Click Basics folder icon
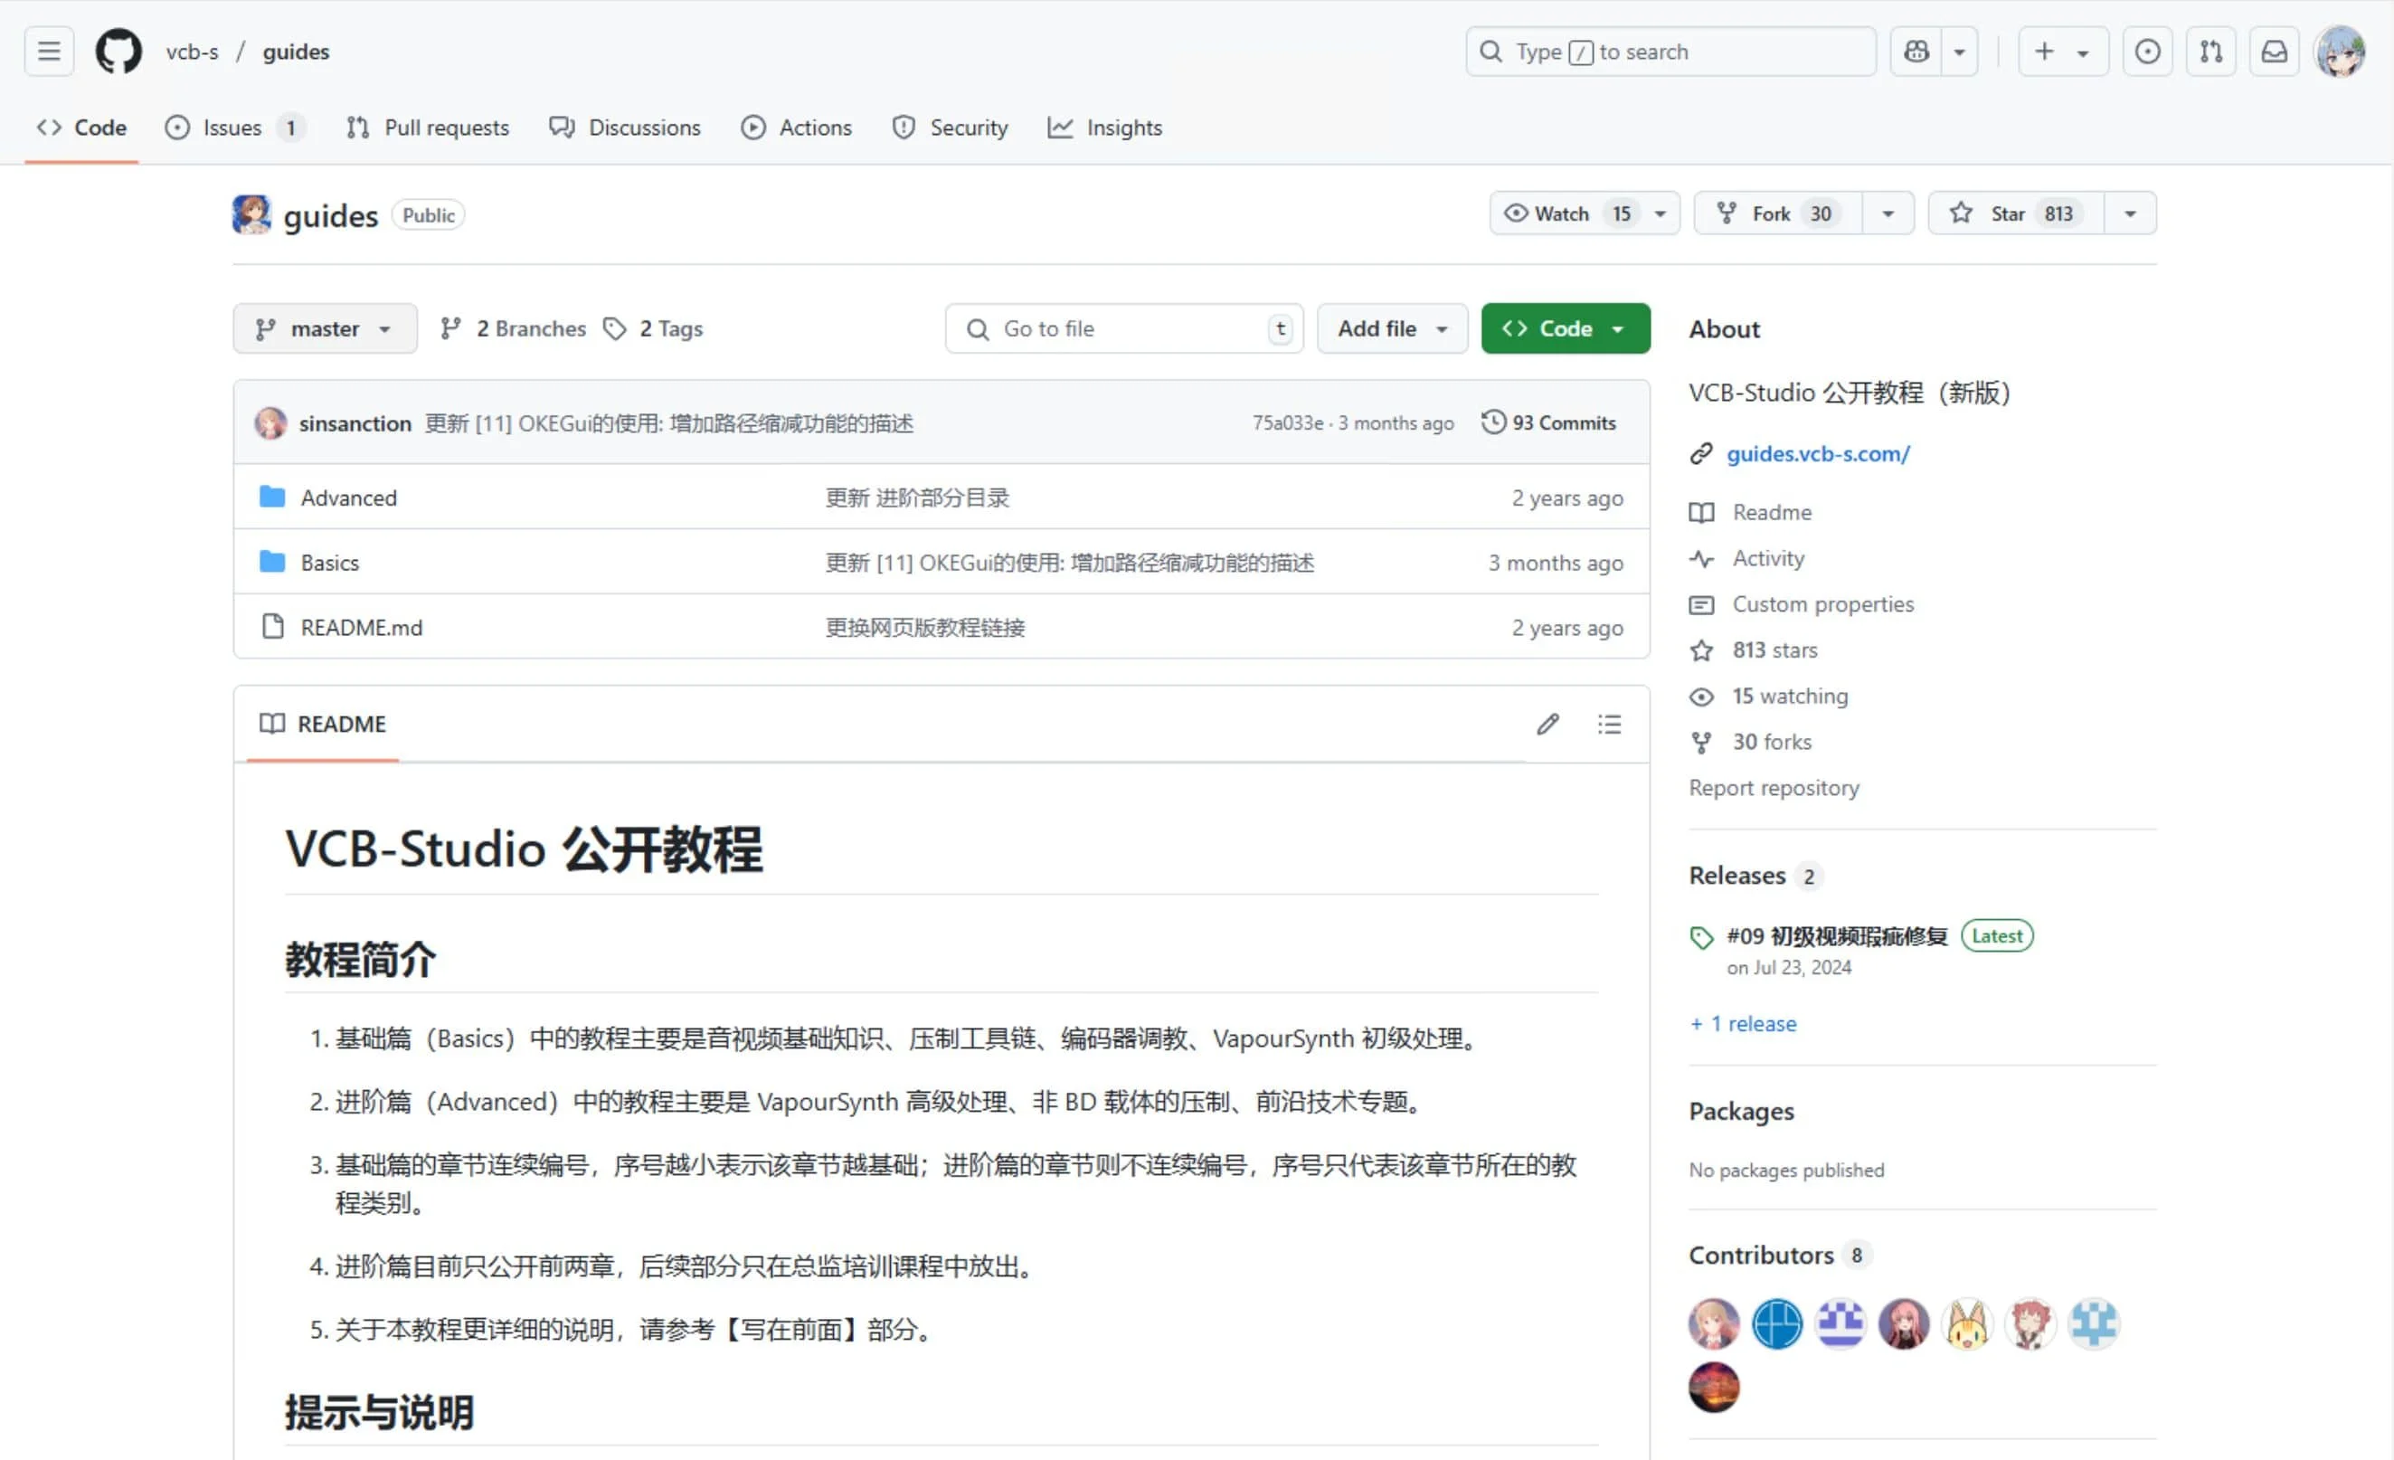The image size is (2394, 1460). (x=272, y=562)
